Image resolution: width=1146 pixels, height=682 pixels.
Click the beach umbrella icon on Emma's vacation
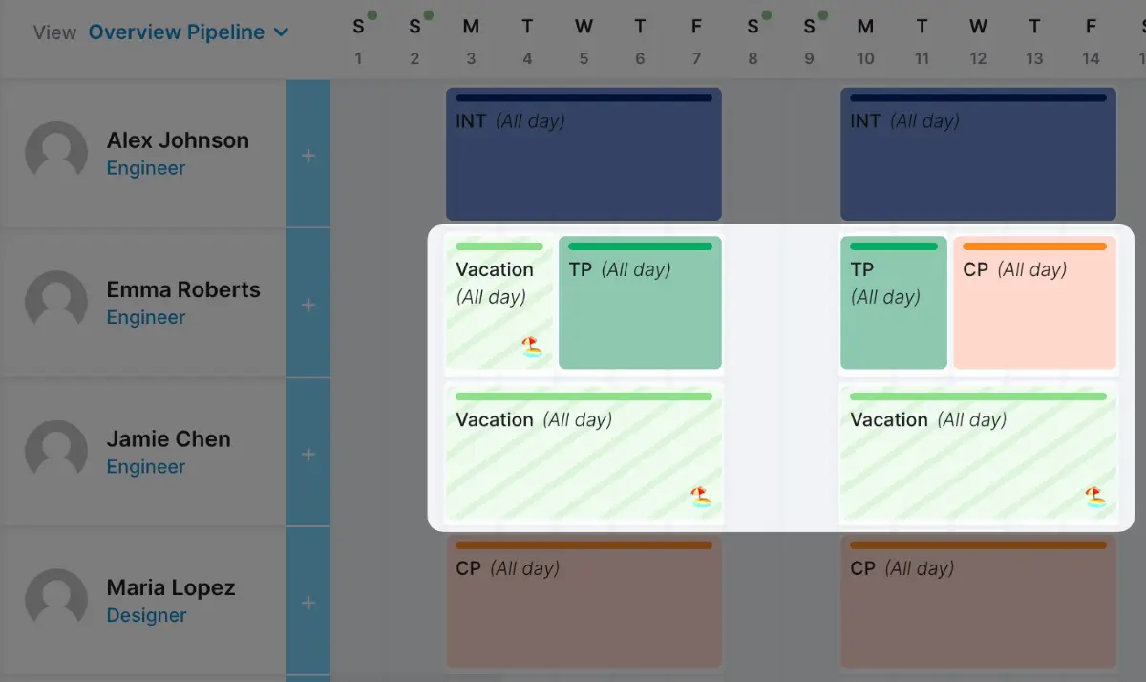click(x=532, y=347)
